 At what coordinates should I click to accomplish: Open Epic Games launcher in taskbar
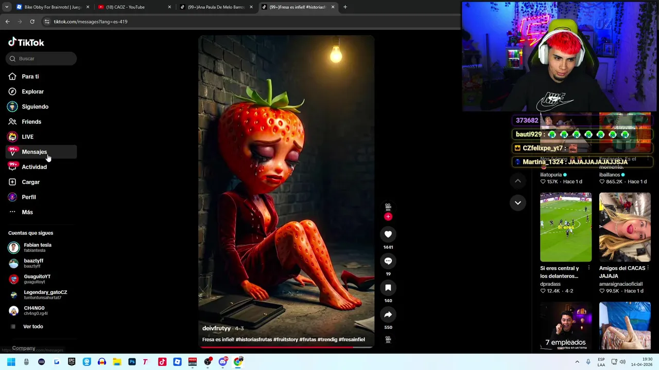72,362
